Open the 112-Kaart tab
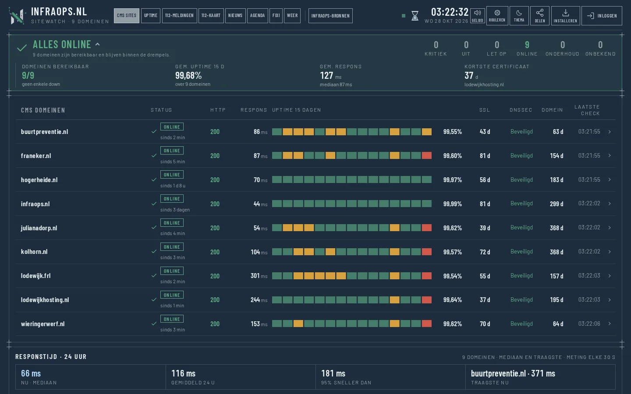This screenshot has height=394, width=631. click(x=211, y=16)
